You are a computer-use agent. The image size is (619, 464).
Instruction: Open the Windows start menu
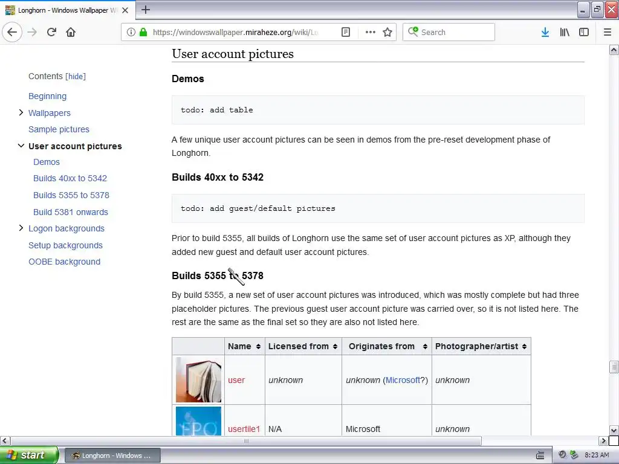click(28, 456)
